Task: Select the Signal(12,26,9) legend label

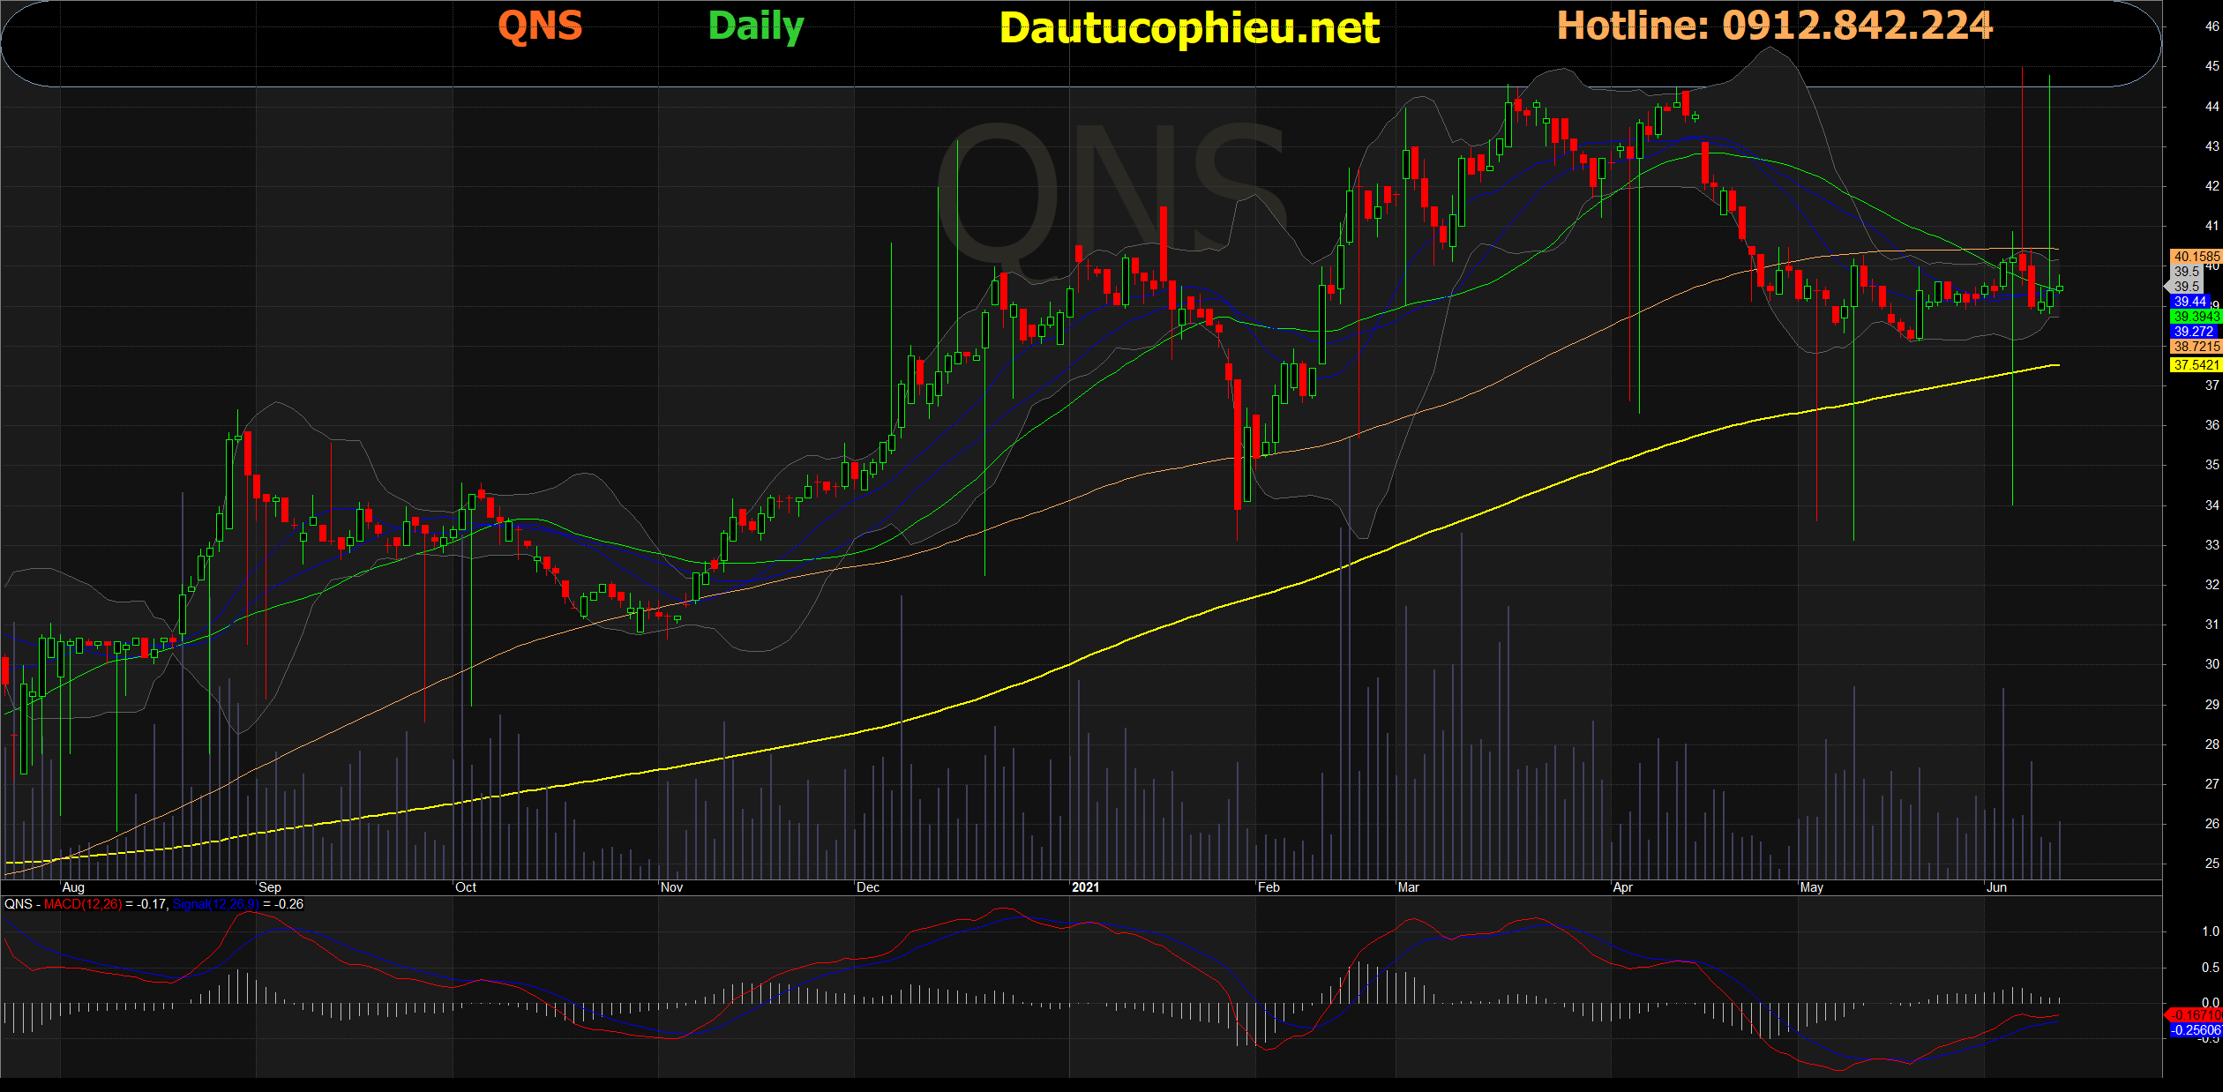Action: point(215,904)
